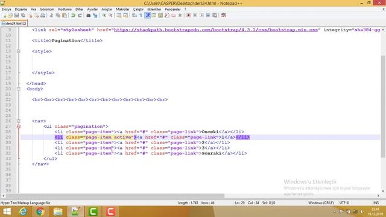This screenshot has width=386, height=217.
Task: Toggle Word Wrap in the toolbar
Action: [134, 15]
